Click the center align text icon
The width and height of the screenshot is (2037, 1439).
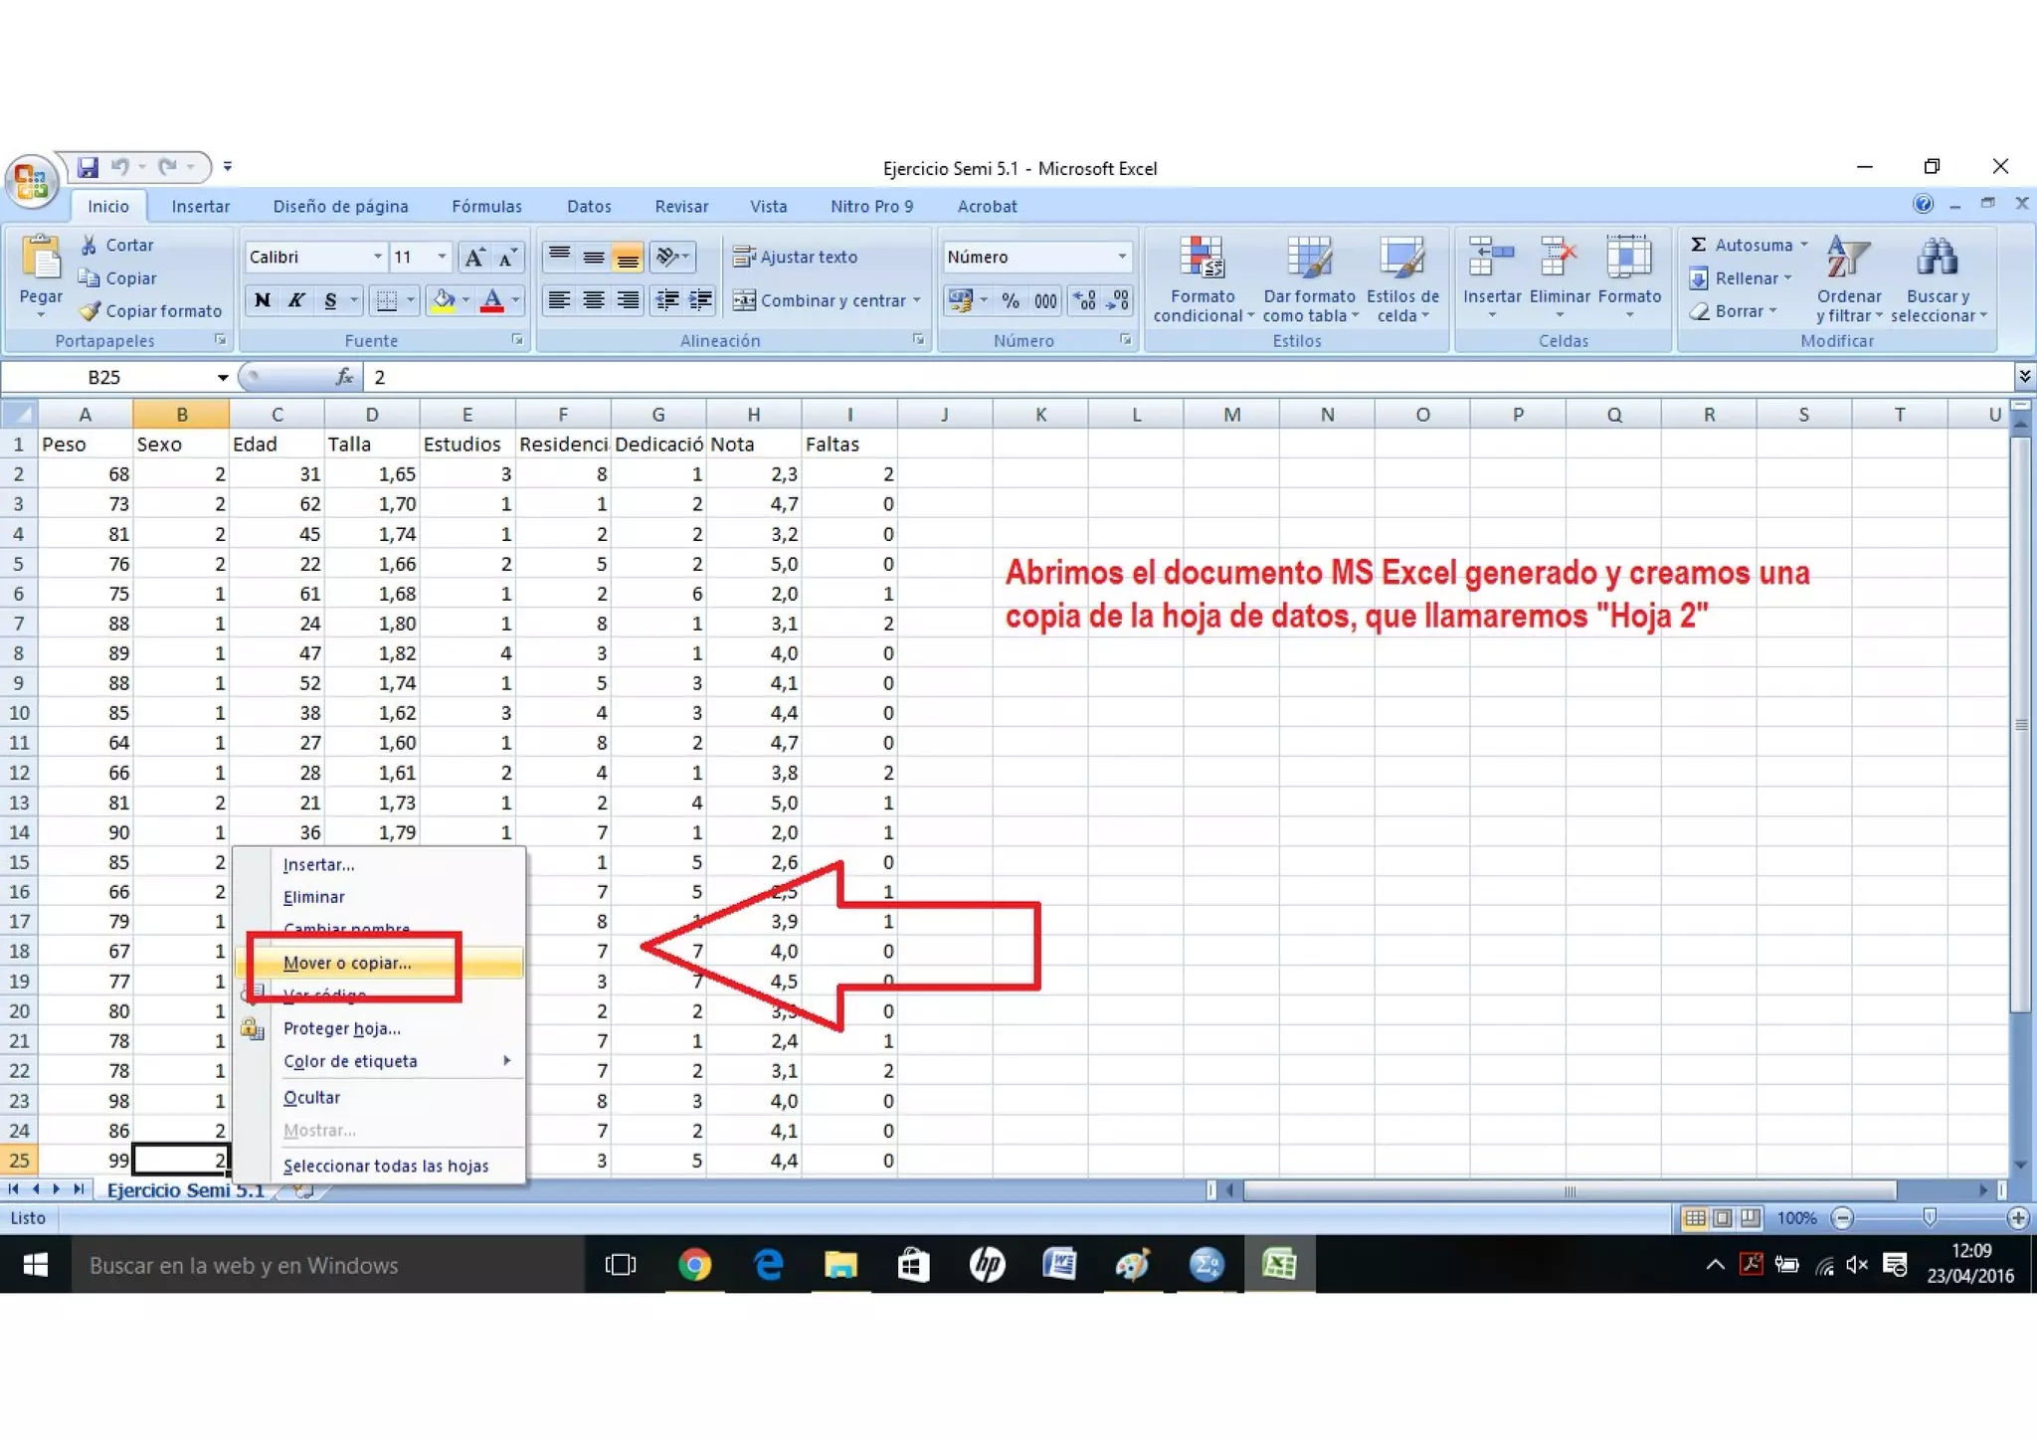point(594,300)
